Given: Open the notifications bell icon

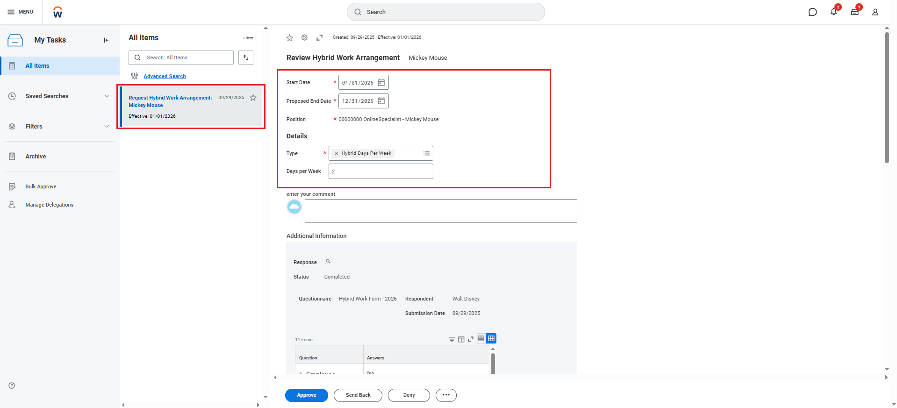Looking at the screenshot, I should pyautogui.click(x=833, y=12).
